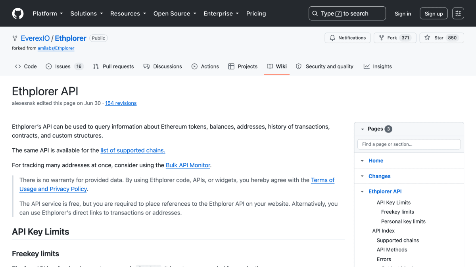
Task: Jump to Supported chains in sidebar
Action: pyautogui.click(x=398, y=240)
